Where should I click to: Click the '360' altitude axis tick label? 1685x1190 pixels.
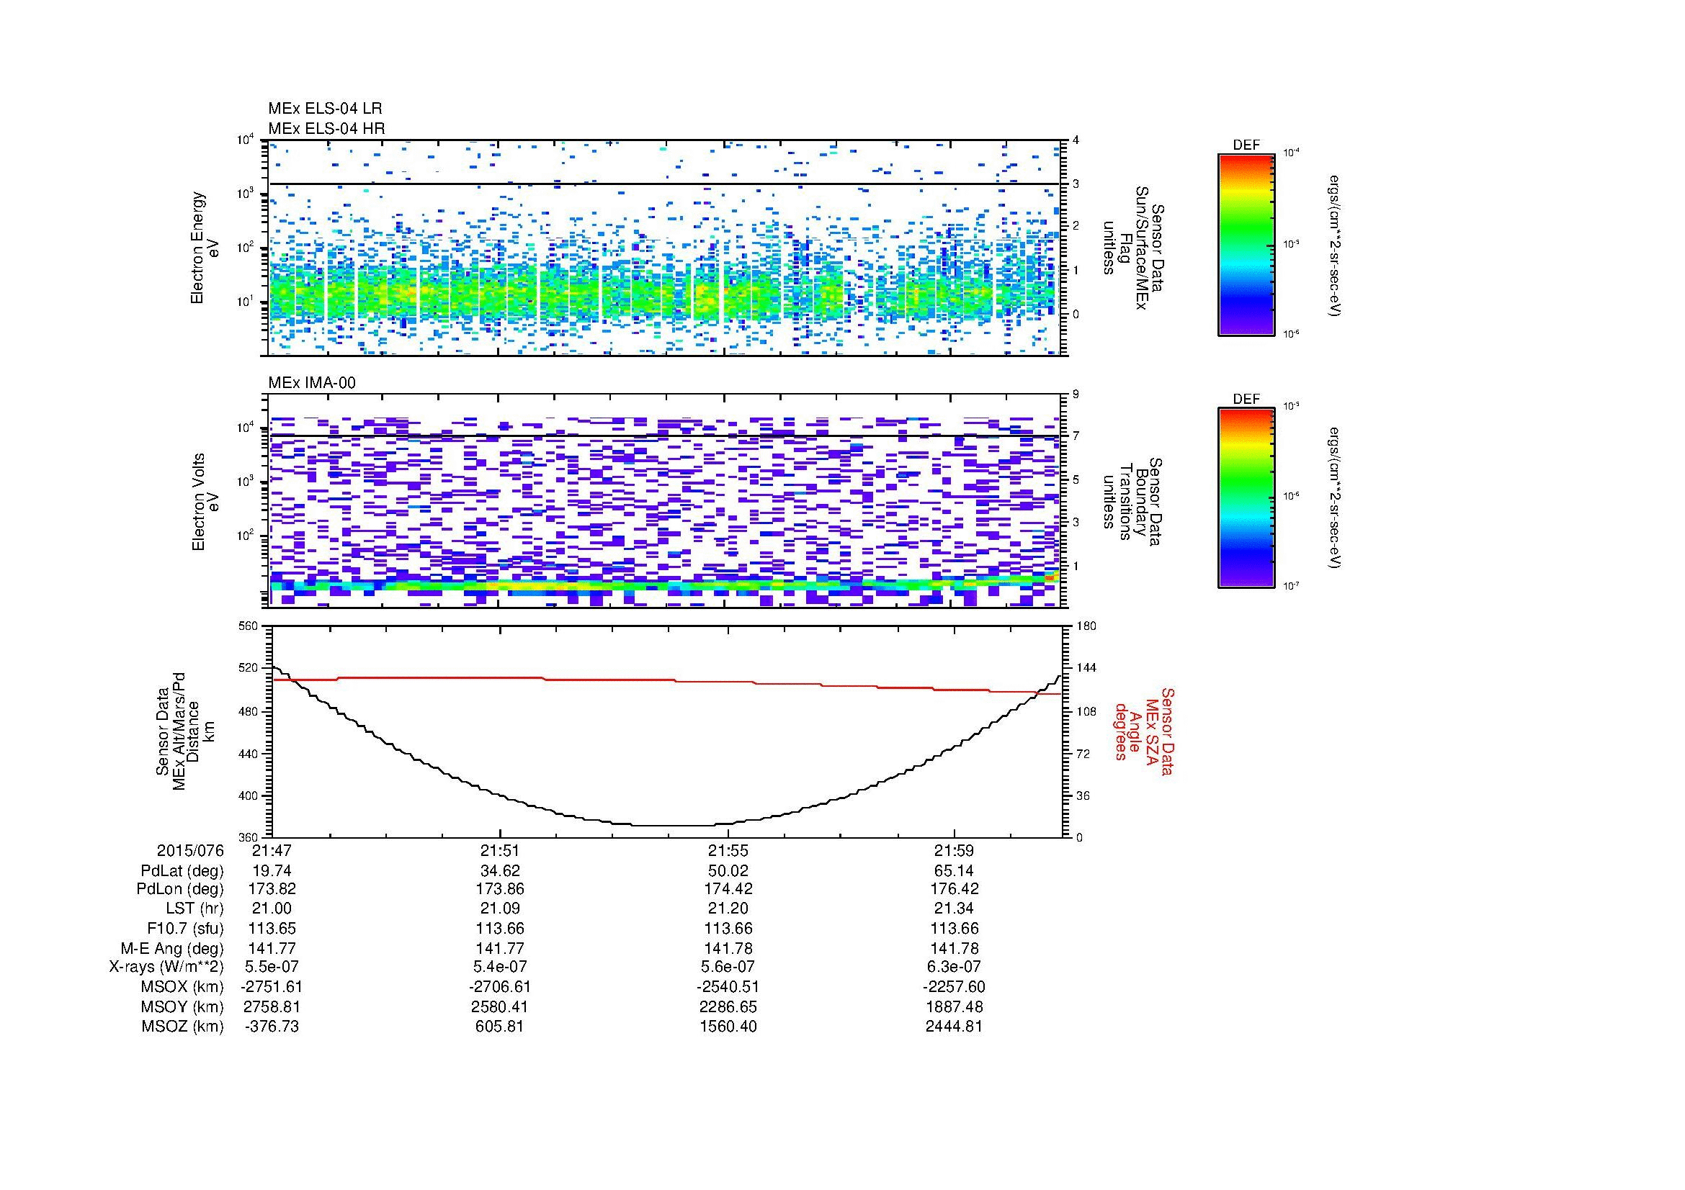(x=249, y=837)
